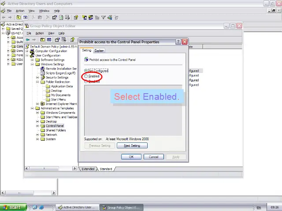Image resolution: width=282 pixels, height=211 pixels.
Task: Click Up one level in Group Policy Editor toolbar
Action: [x=43, y=40]
